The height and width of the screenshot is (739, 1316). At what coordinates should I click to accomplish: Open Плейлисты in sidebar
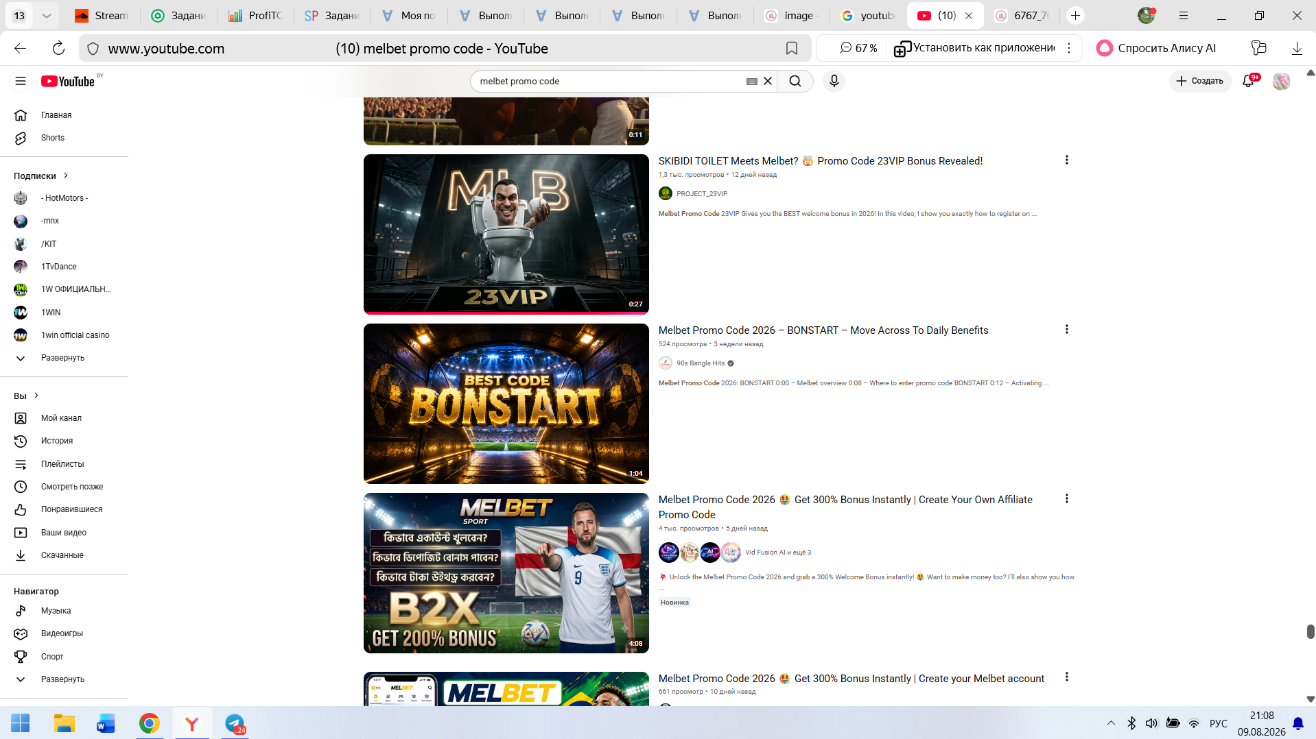click(64, 464)
